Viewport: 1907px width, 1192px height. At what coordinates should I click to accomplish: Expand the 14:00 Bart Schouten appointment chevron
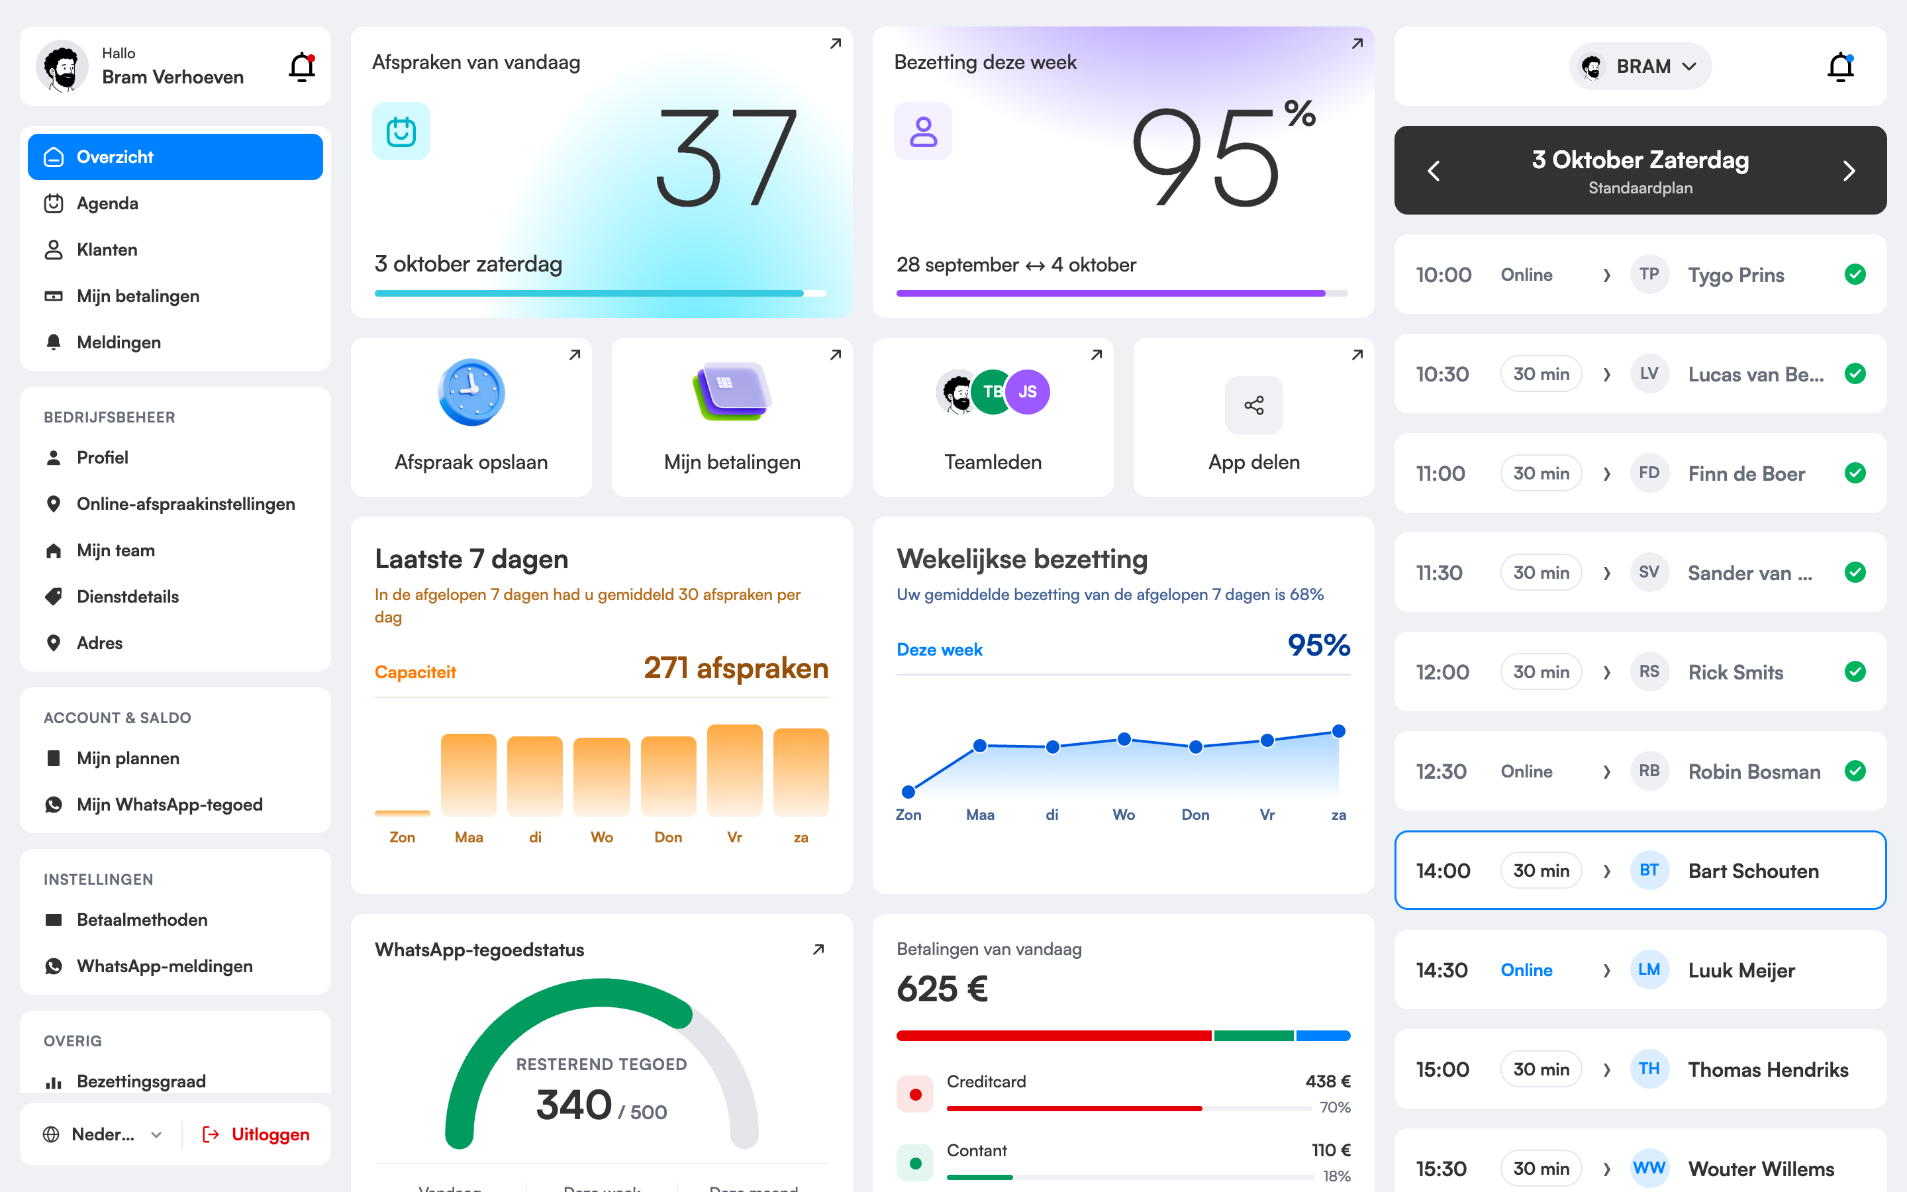[1607, 871]
